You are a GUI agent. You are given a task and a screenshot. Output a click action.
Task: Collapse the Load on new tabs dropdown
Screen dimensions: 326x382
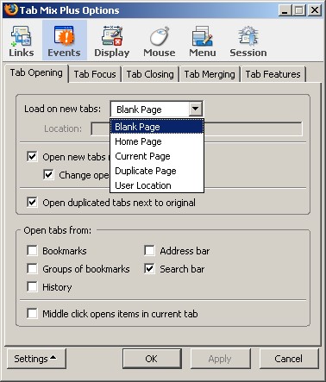point(196,109)
